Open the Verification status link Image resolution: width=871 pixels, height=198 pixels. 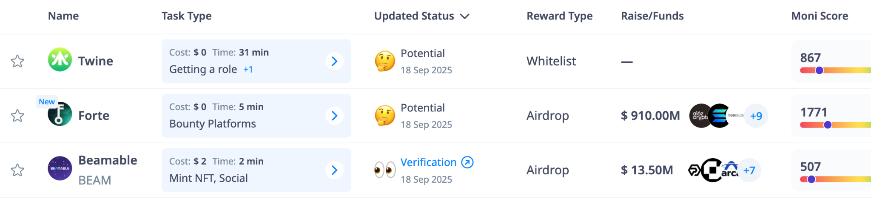[x=428, y=162]
